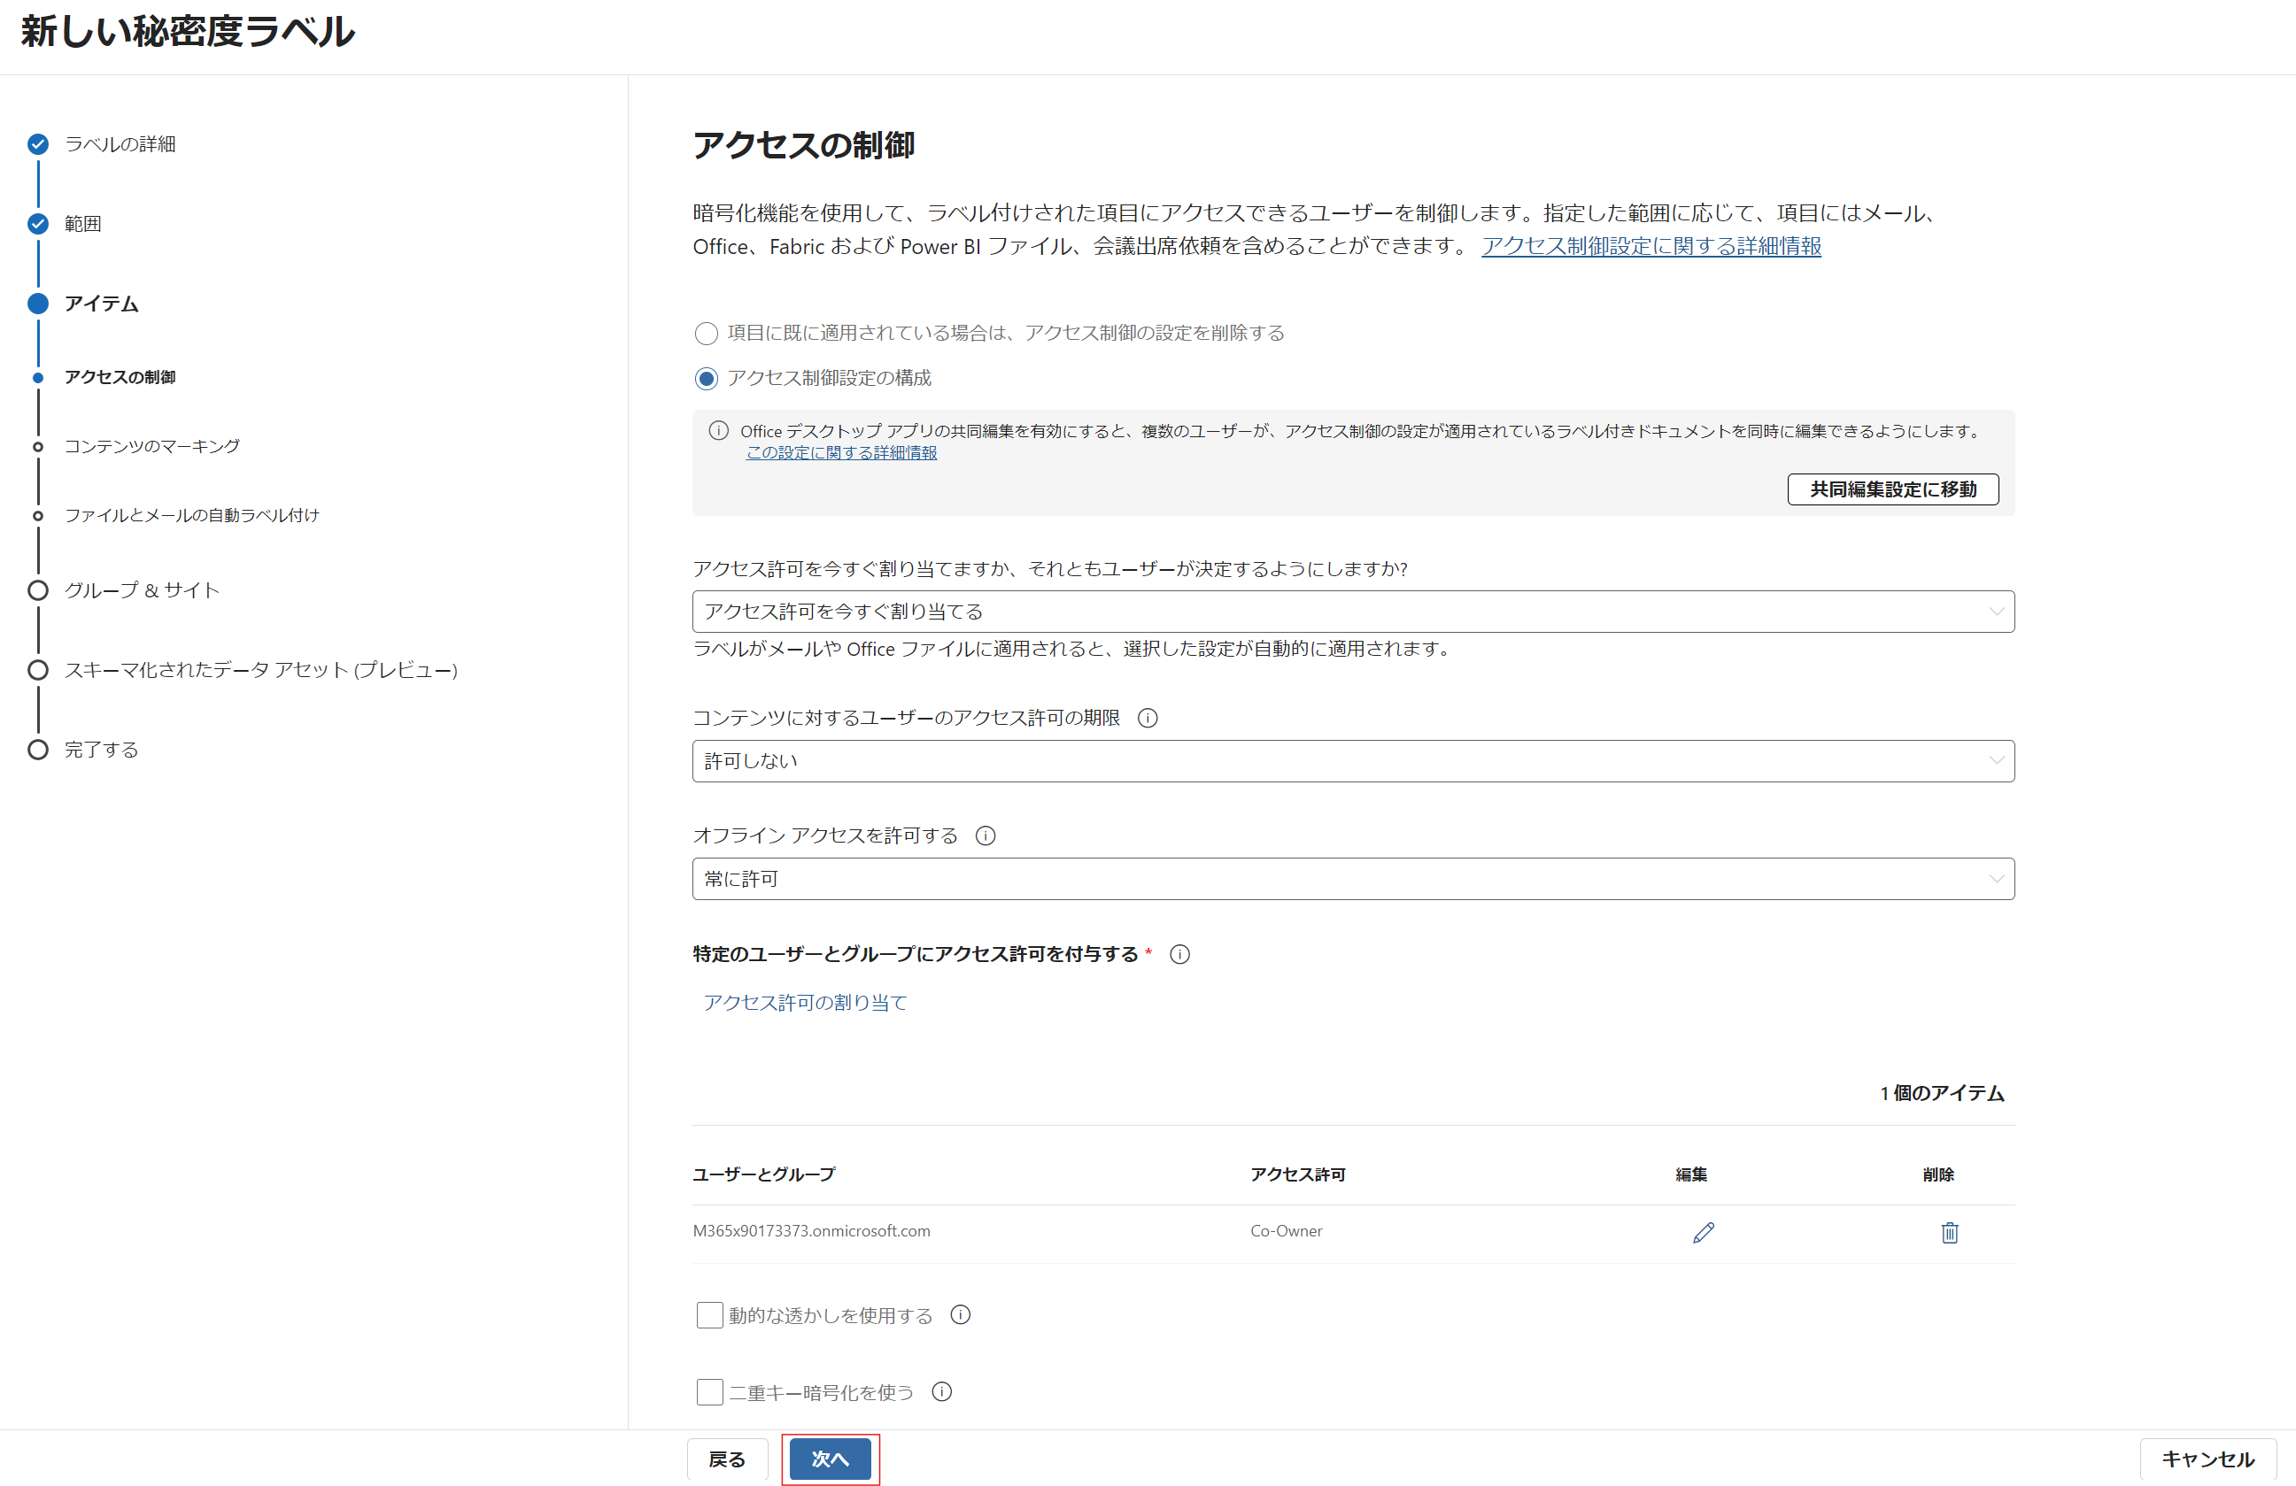Click info icon next to オフライン アクセスを許可する
The image size is (2296, 1486).
tap(985, 835)
